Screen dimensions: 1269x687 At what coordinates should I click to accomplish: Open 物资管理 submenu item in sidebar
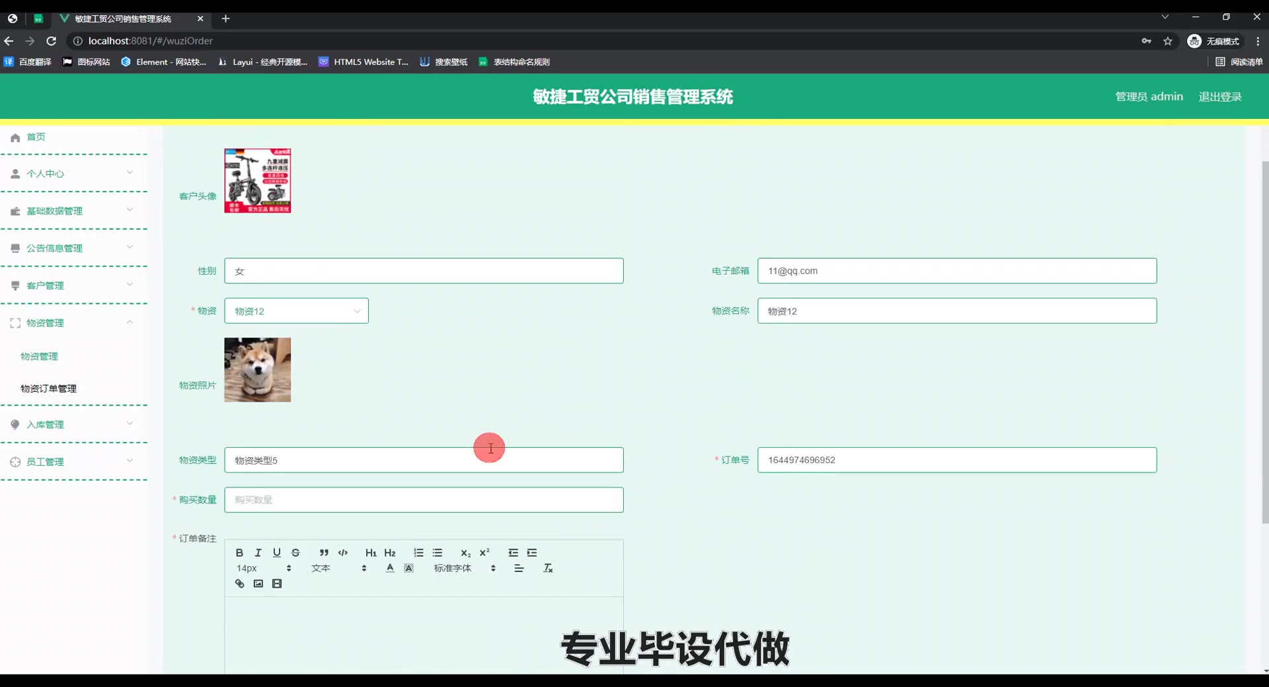(x=39, y=357)
